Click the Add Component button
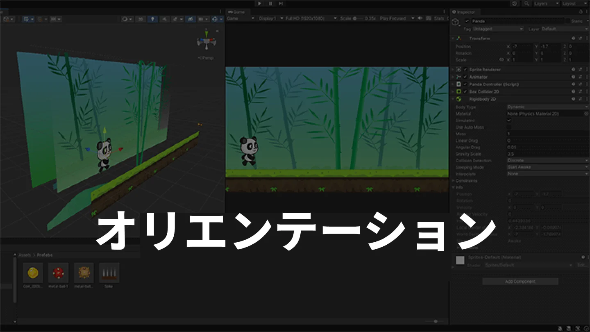This screenshot has height=332, width=590. (x=520, y=282)
